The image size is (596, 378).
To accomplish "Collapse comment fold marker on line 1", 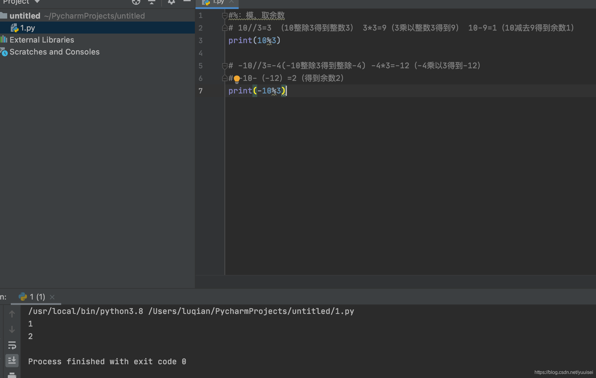I will tap(224, 16).
